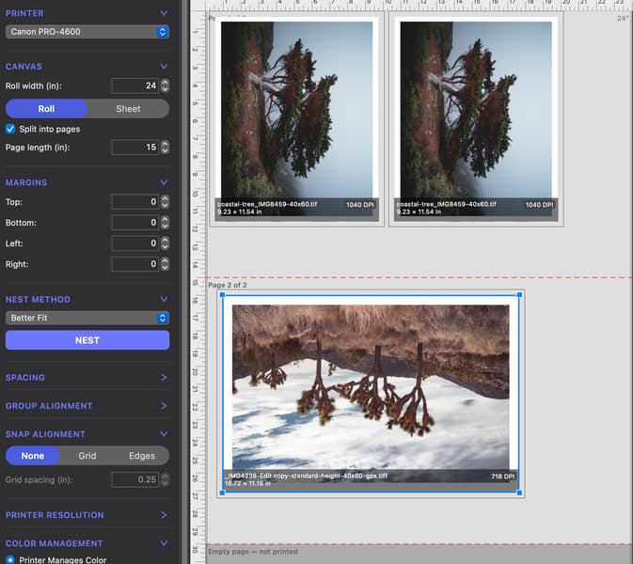Viewport: 633px width, 564px height.
Task: Click the Bottom margin field
Action: tap(135, 222)
